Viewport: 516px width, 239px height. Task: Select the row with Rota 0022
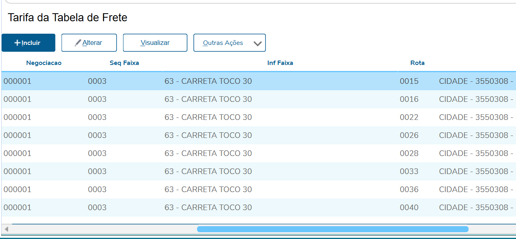[x=259, y=117]
